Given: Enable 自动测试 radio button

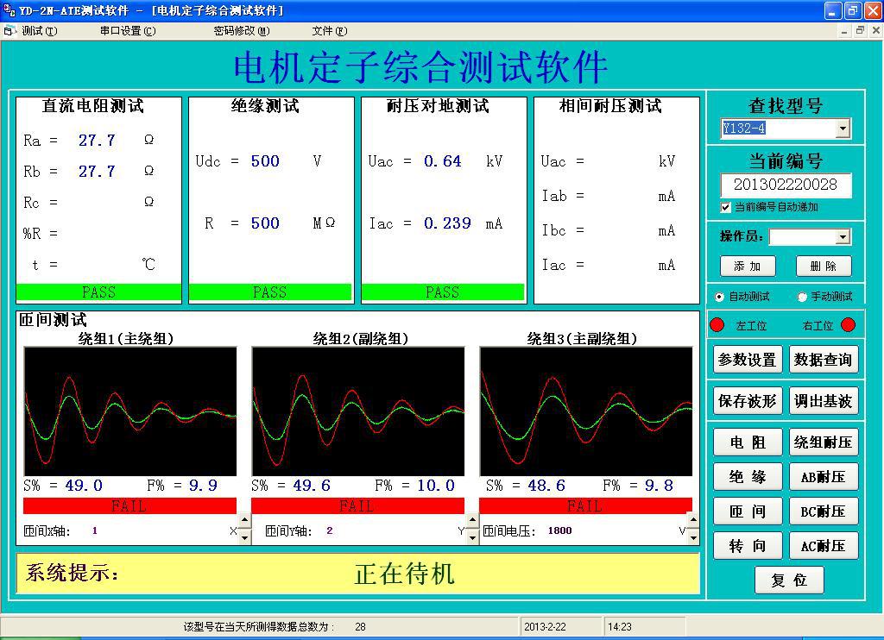Looking at the screenshot, I should pos(720,297).
